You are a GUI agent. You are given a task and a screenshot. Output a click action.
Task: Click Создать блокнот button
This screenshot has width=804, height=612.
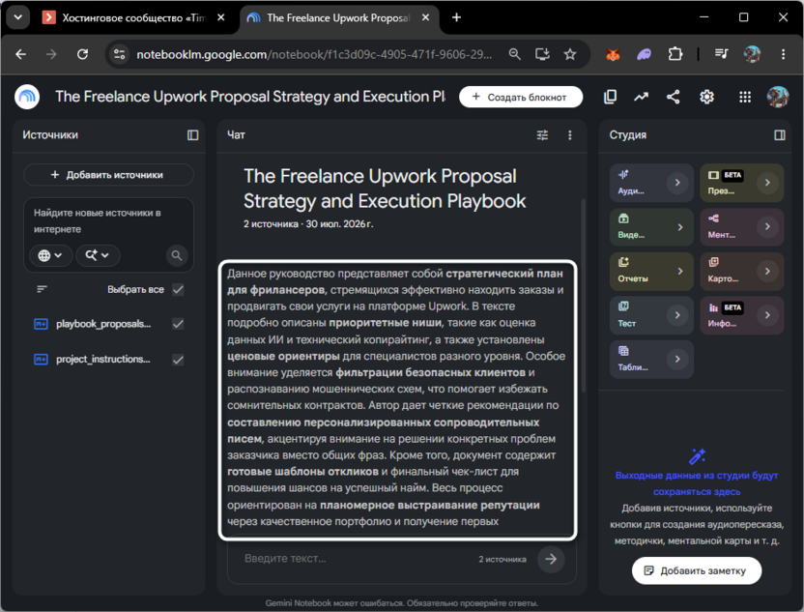(521, 97)
